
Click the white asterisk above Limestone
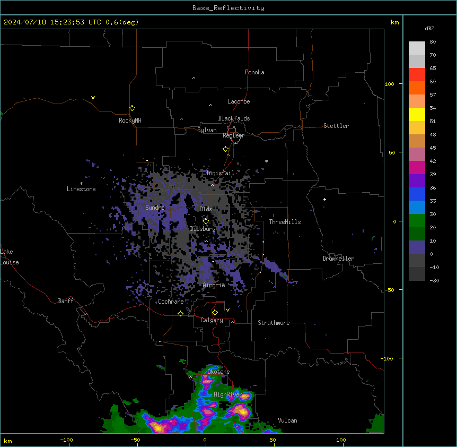[x=81, y=184]
